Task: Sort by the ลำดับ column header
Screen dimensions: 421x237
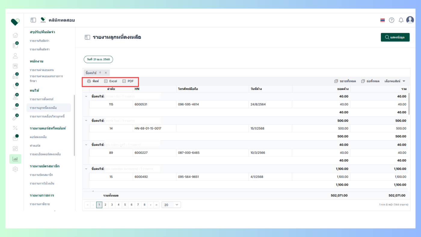Action: tap(111, 89)
